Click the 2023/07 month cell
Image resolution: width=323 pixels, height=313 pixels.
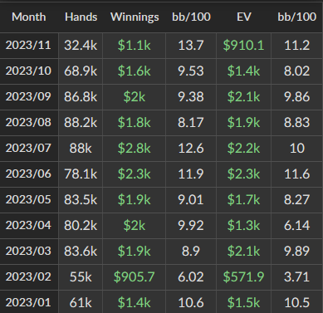pyautogui.click(x=28, y=149)
